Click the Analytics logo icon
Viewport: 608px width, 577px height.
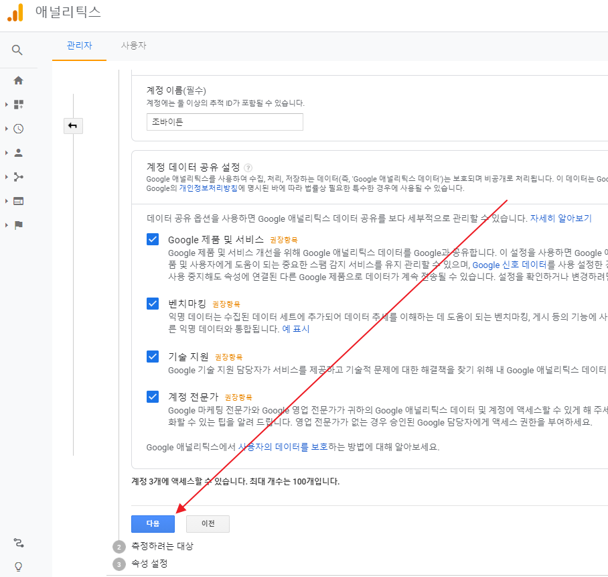pos(15,13)
